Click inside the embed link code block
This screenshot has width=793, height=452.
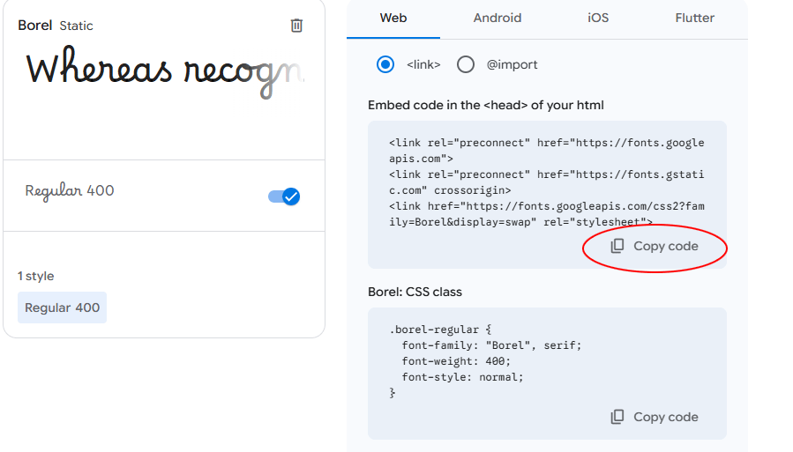(x=547, y=182)
